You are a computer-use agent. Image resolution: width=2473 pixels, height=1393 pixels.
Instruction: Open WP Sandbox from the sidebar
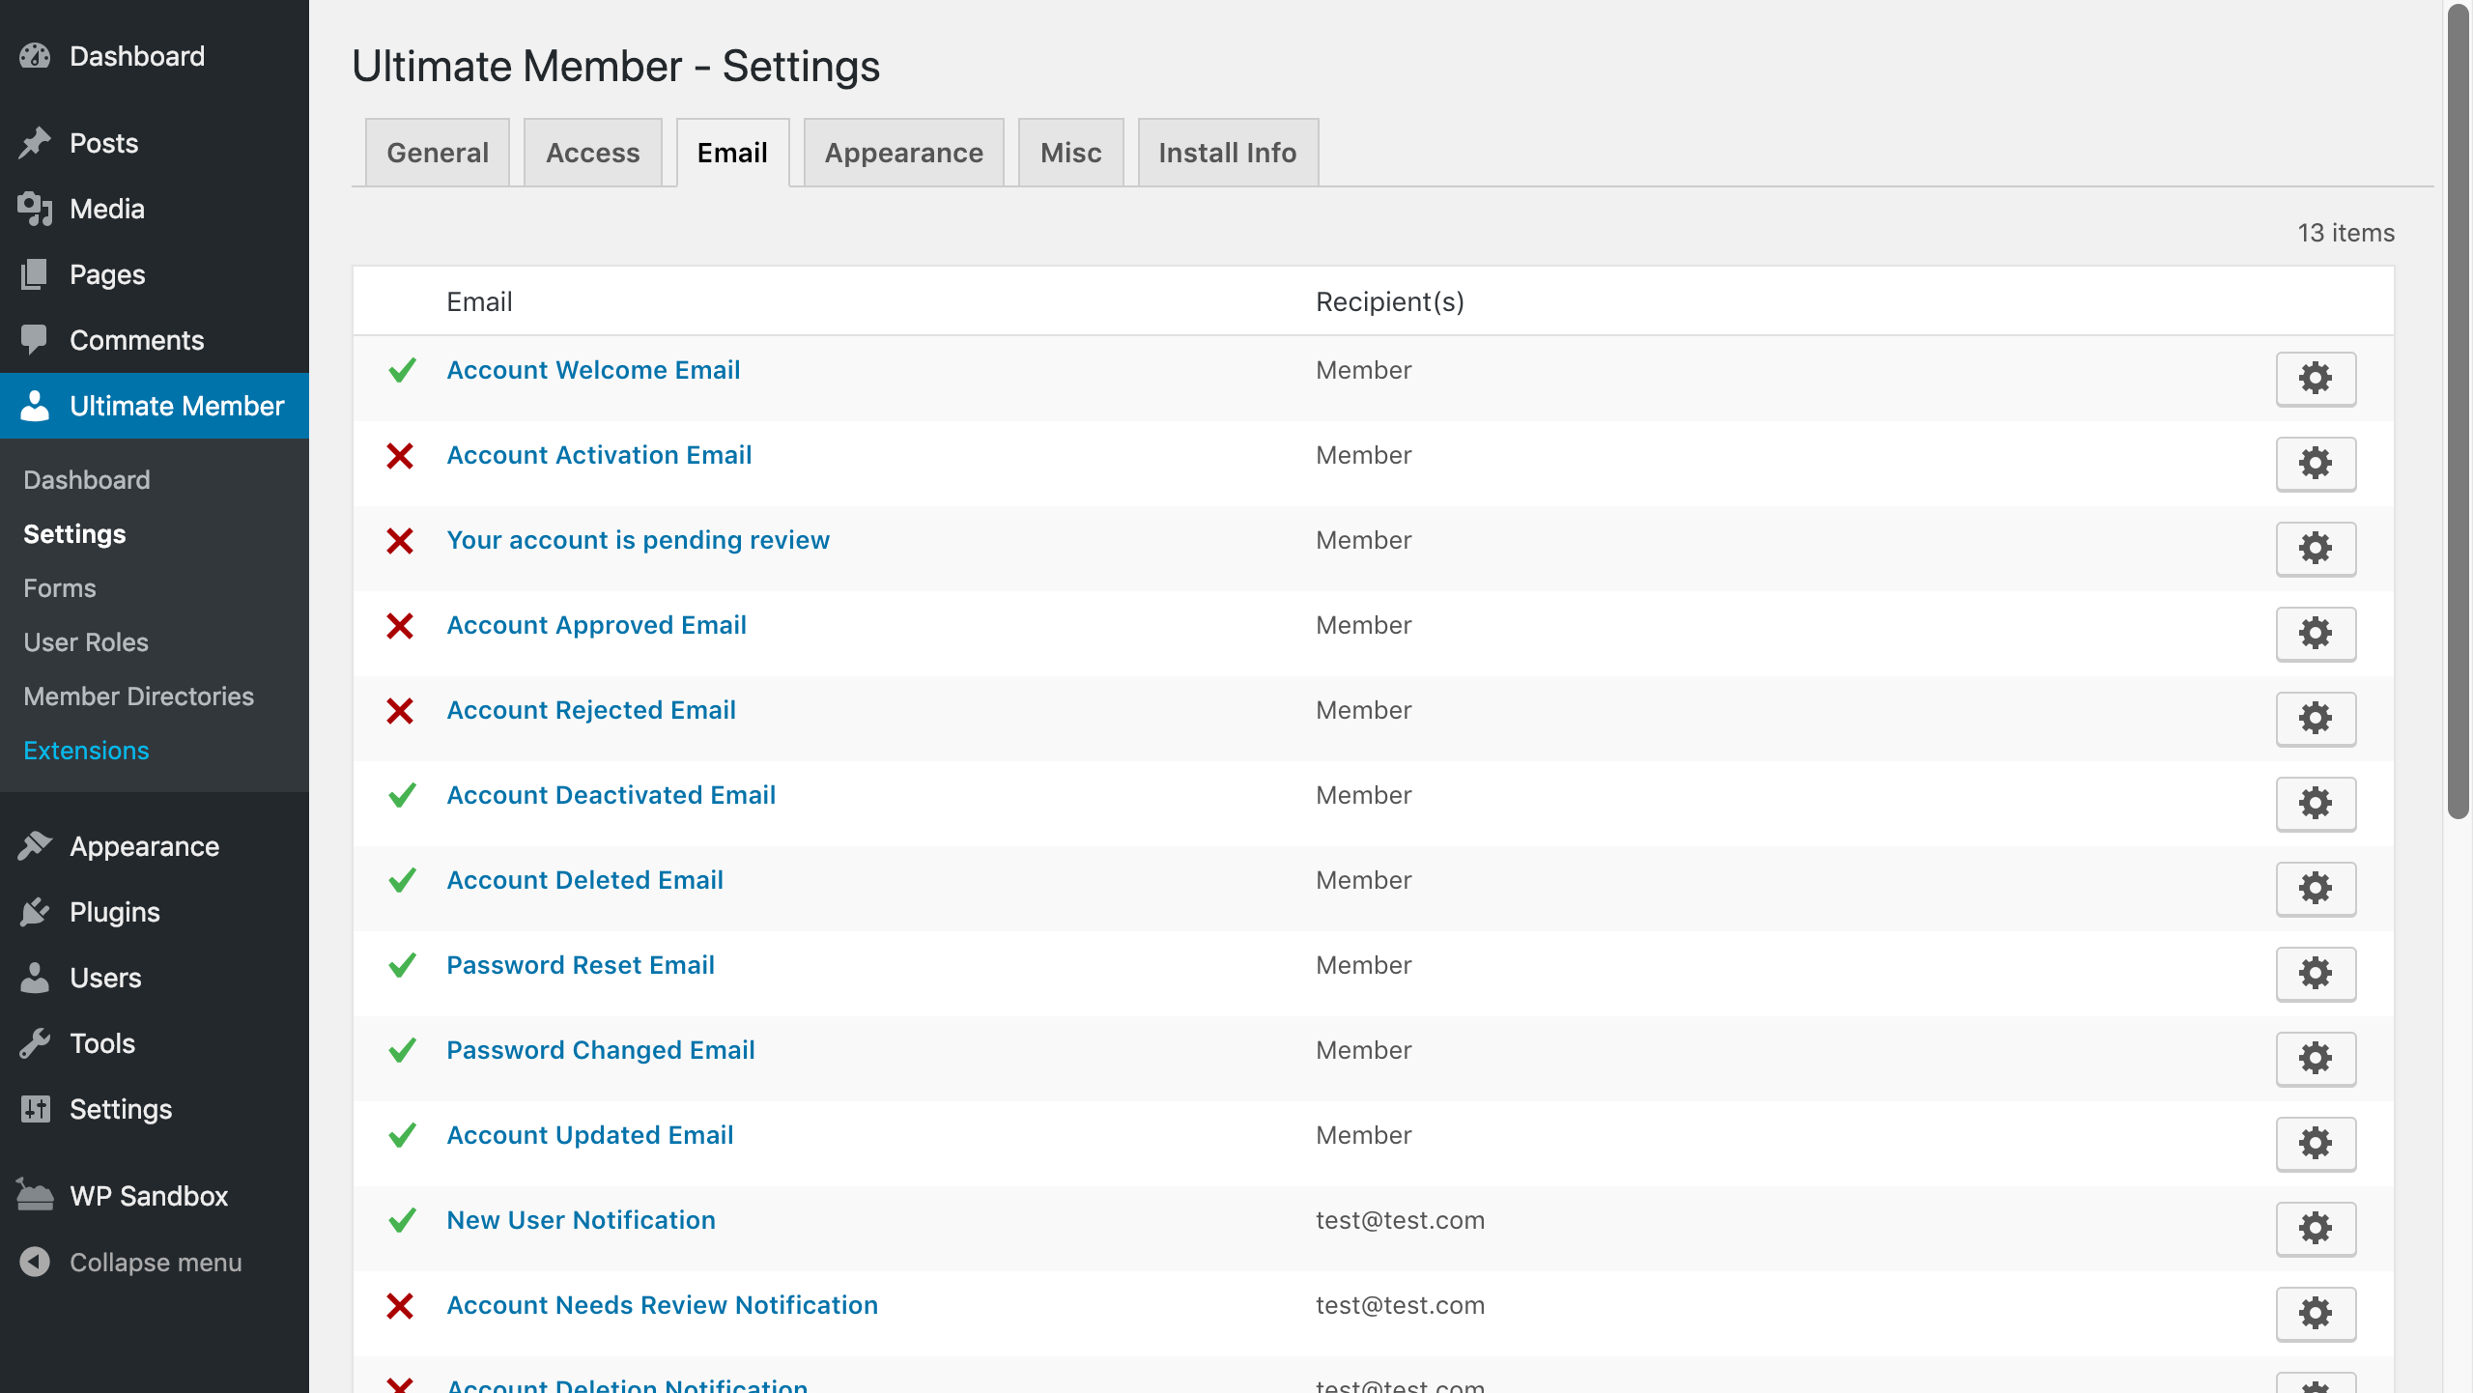point(148,1196)
